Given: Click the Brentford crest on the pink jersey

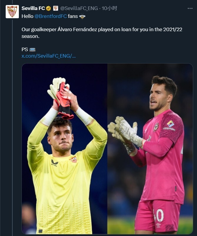Looking at the screenshot, I should (156, 127).
